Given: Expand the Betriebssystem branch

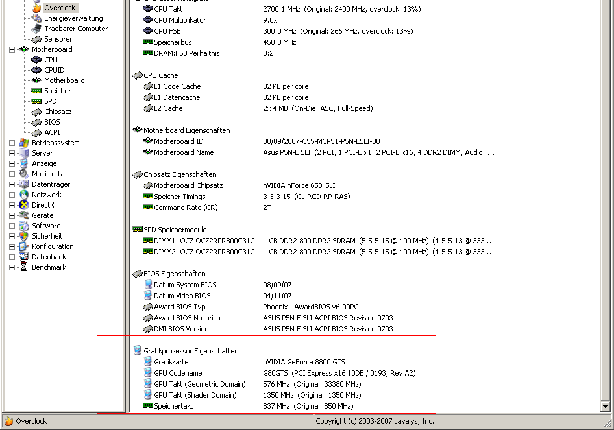Looking at the screenshot, I should tap(12, 143).
